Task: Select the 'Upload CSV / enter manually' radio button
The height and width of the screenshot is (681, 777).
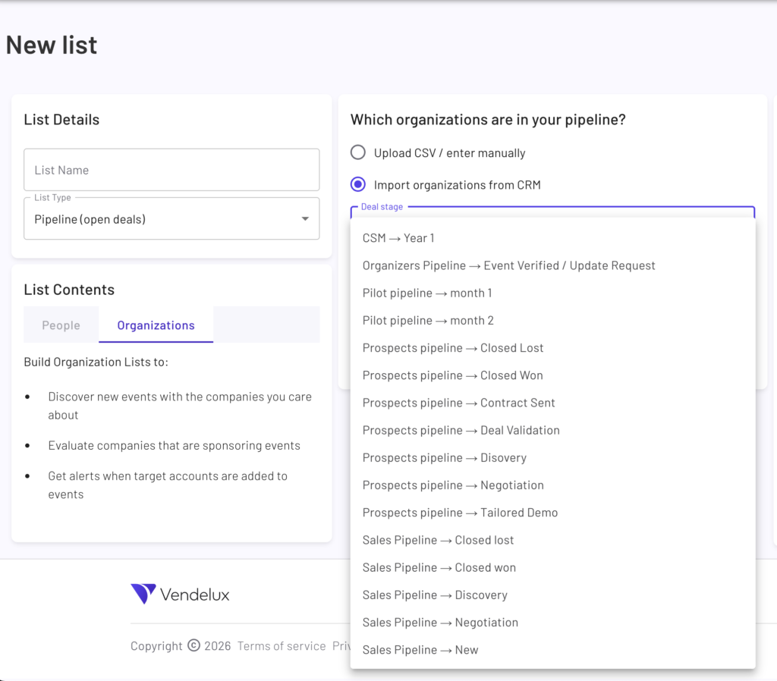Action: pyautogui.click(x=357, y=152)
